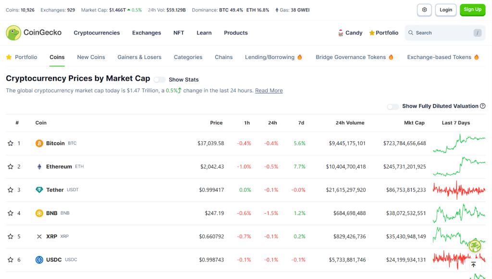Click the Fully Diluted Valuation help icon
This screenshot has width=492, height=279.
[482, 106]
